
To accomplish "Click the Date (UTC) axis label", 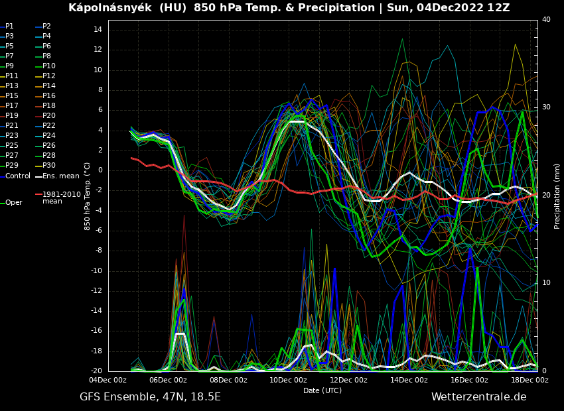I will [x=322, y=390].
